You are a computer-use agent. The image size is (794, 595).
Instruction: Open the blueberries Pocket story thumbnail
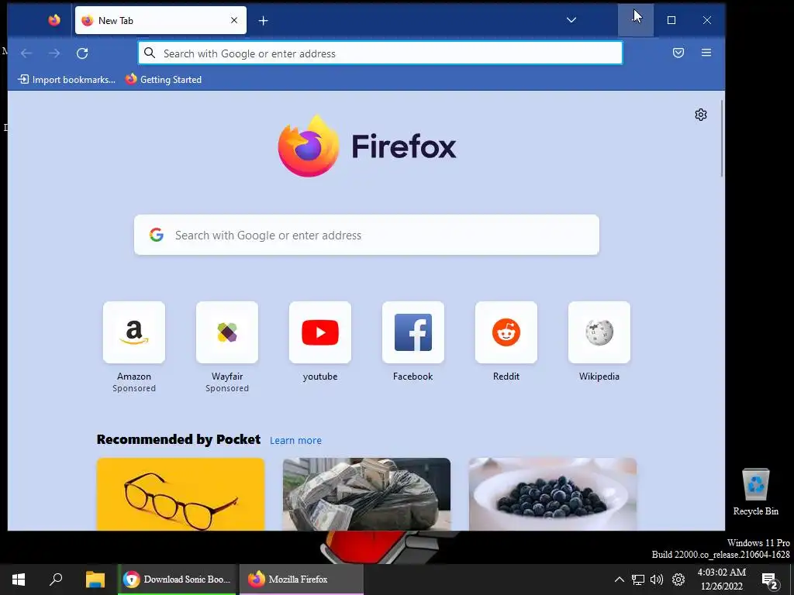pos(553,494)
